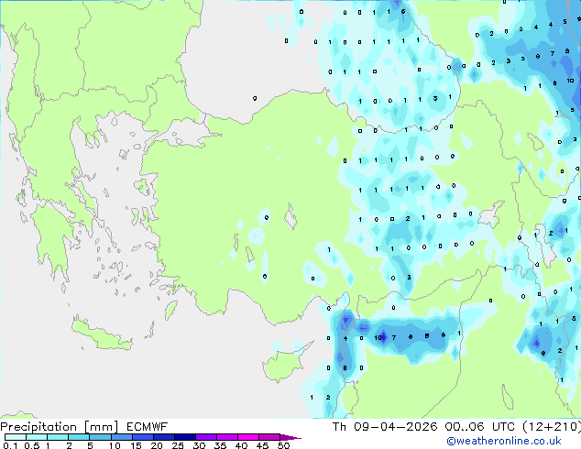Click the 'Precipitation [mm]' title text

60,427
